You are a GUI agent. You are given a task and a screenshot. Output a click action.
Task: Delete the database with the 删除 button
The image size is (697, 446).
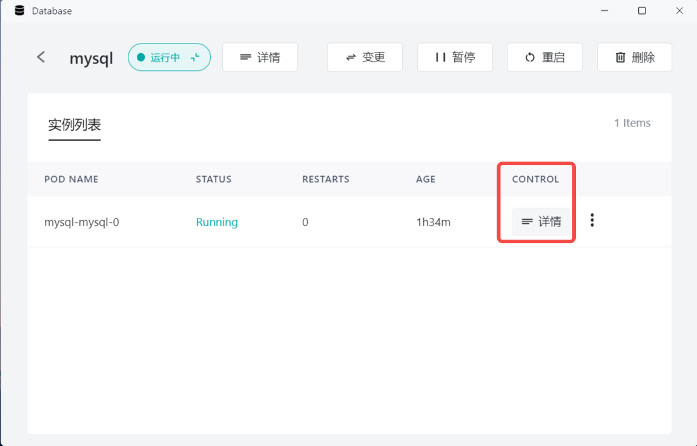coord(634,57)
